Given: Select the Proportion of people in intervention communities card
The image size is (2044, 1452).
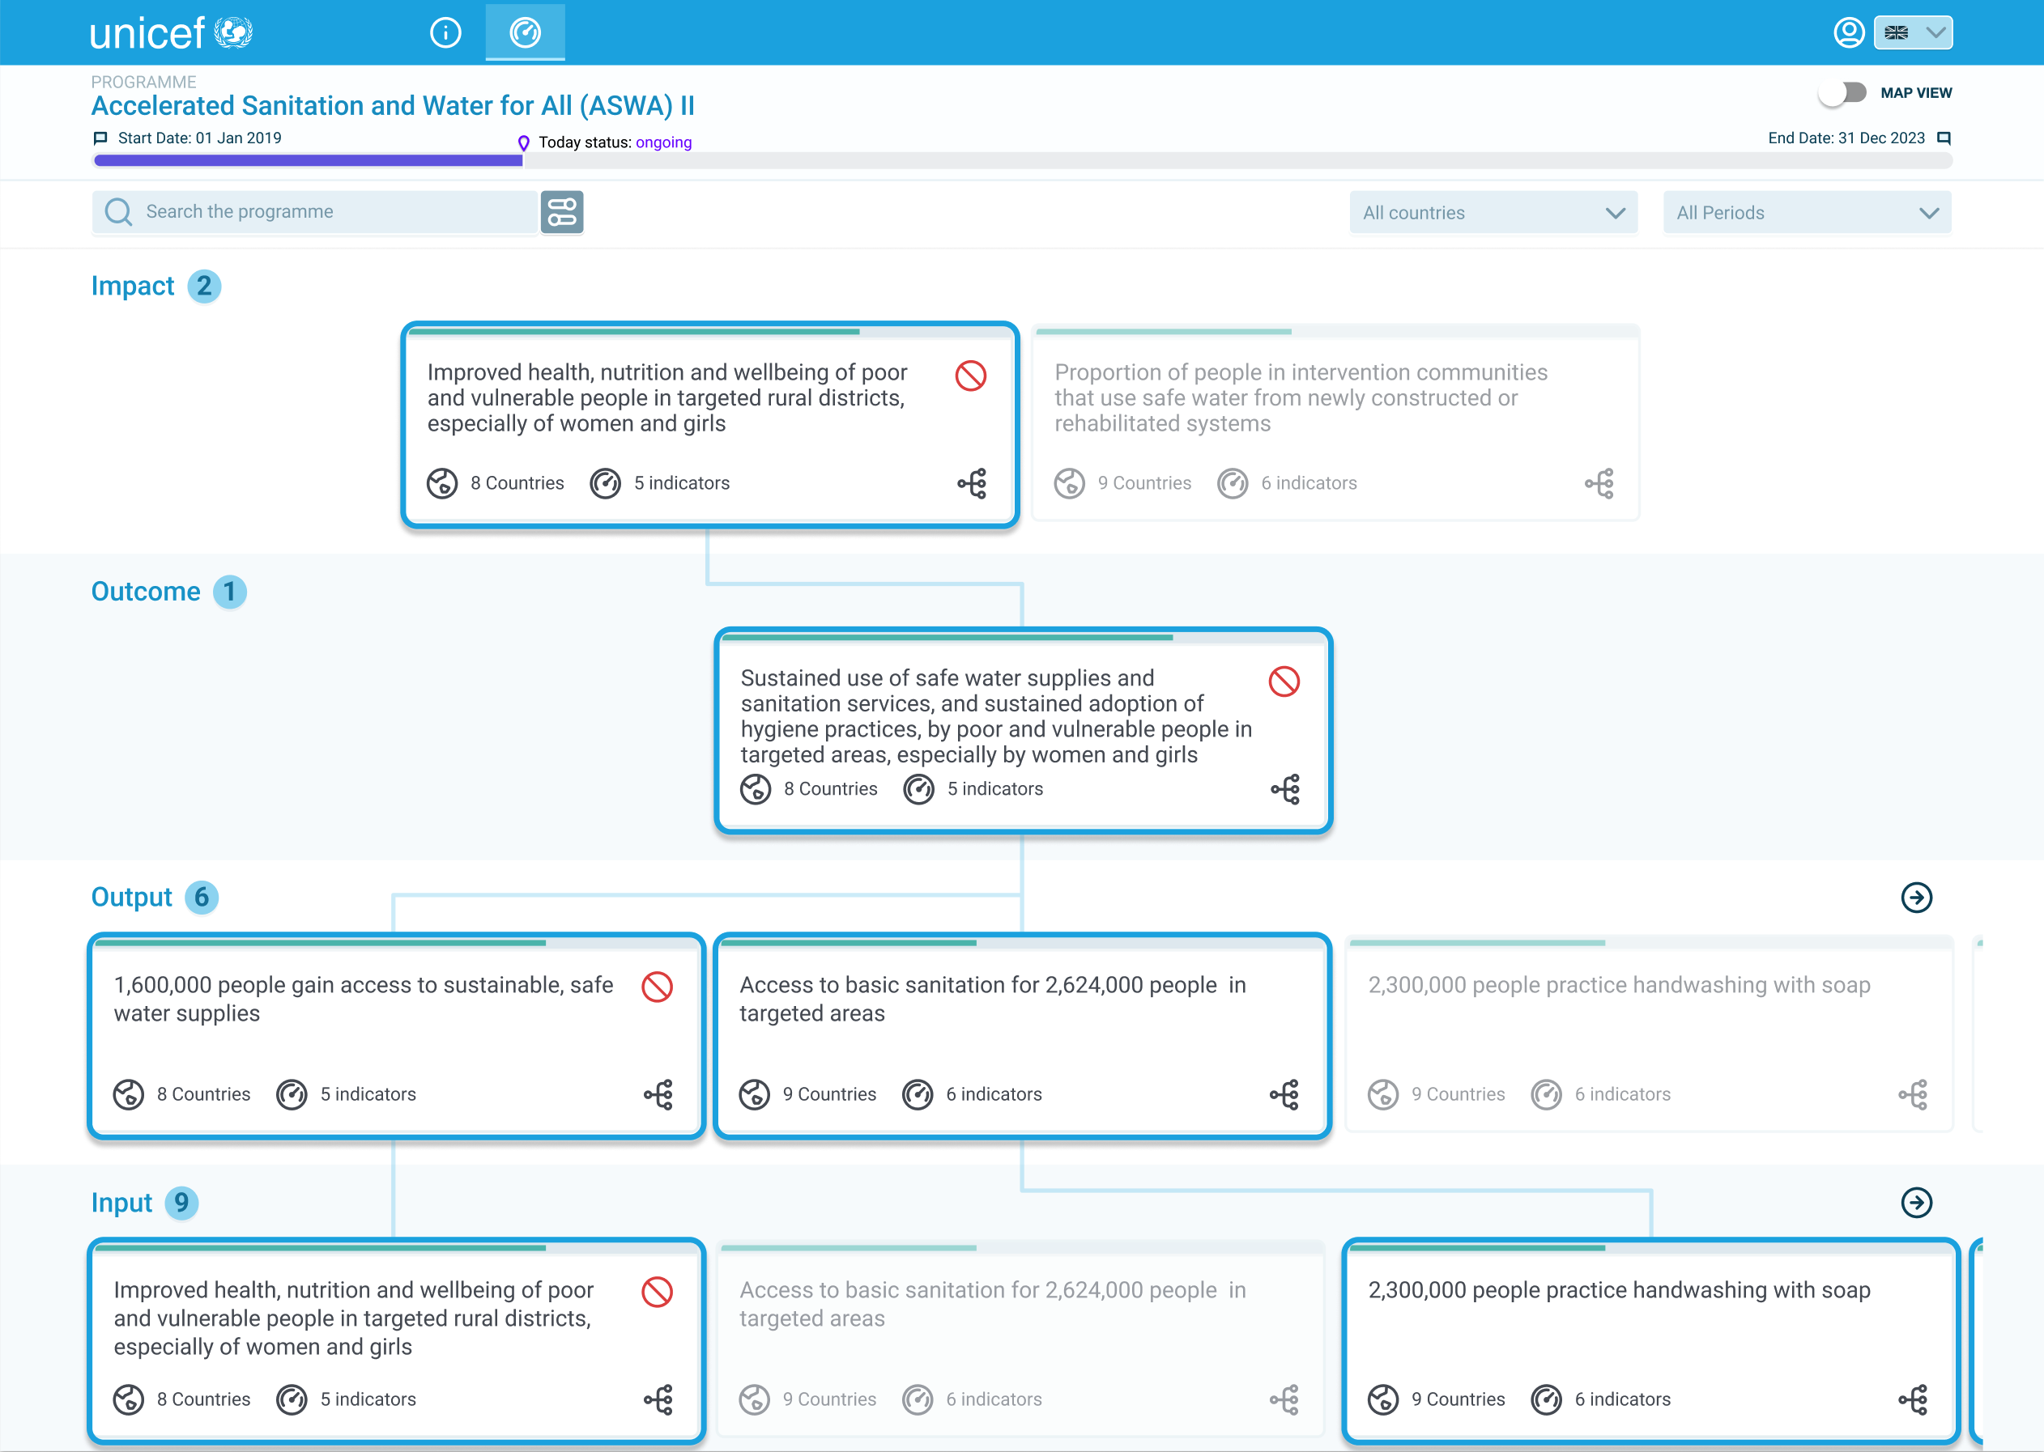Looking at the screenshot, I should (1335, 423).
